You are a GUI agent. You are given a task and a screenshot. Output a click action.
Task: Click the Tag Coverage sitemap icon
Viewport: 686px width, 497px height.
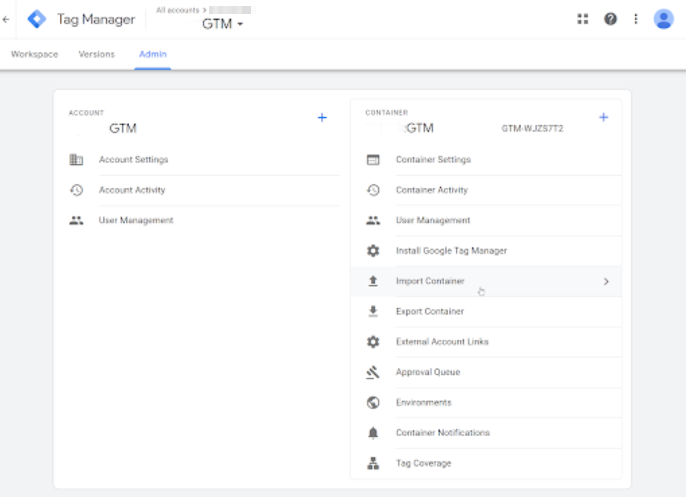[373, 463]
